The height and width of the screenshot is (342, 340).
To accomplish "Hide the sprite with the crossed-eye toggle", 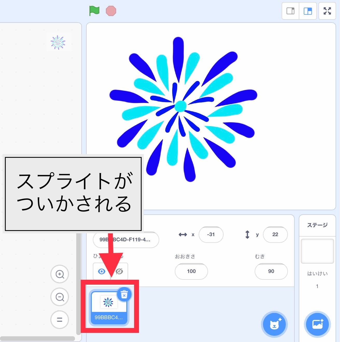I will 119,271.
